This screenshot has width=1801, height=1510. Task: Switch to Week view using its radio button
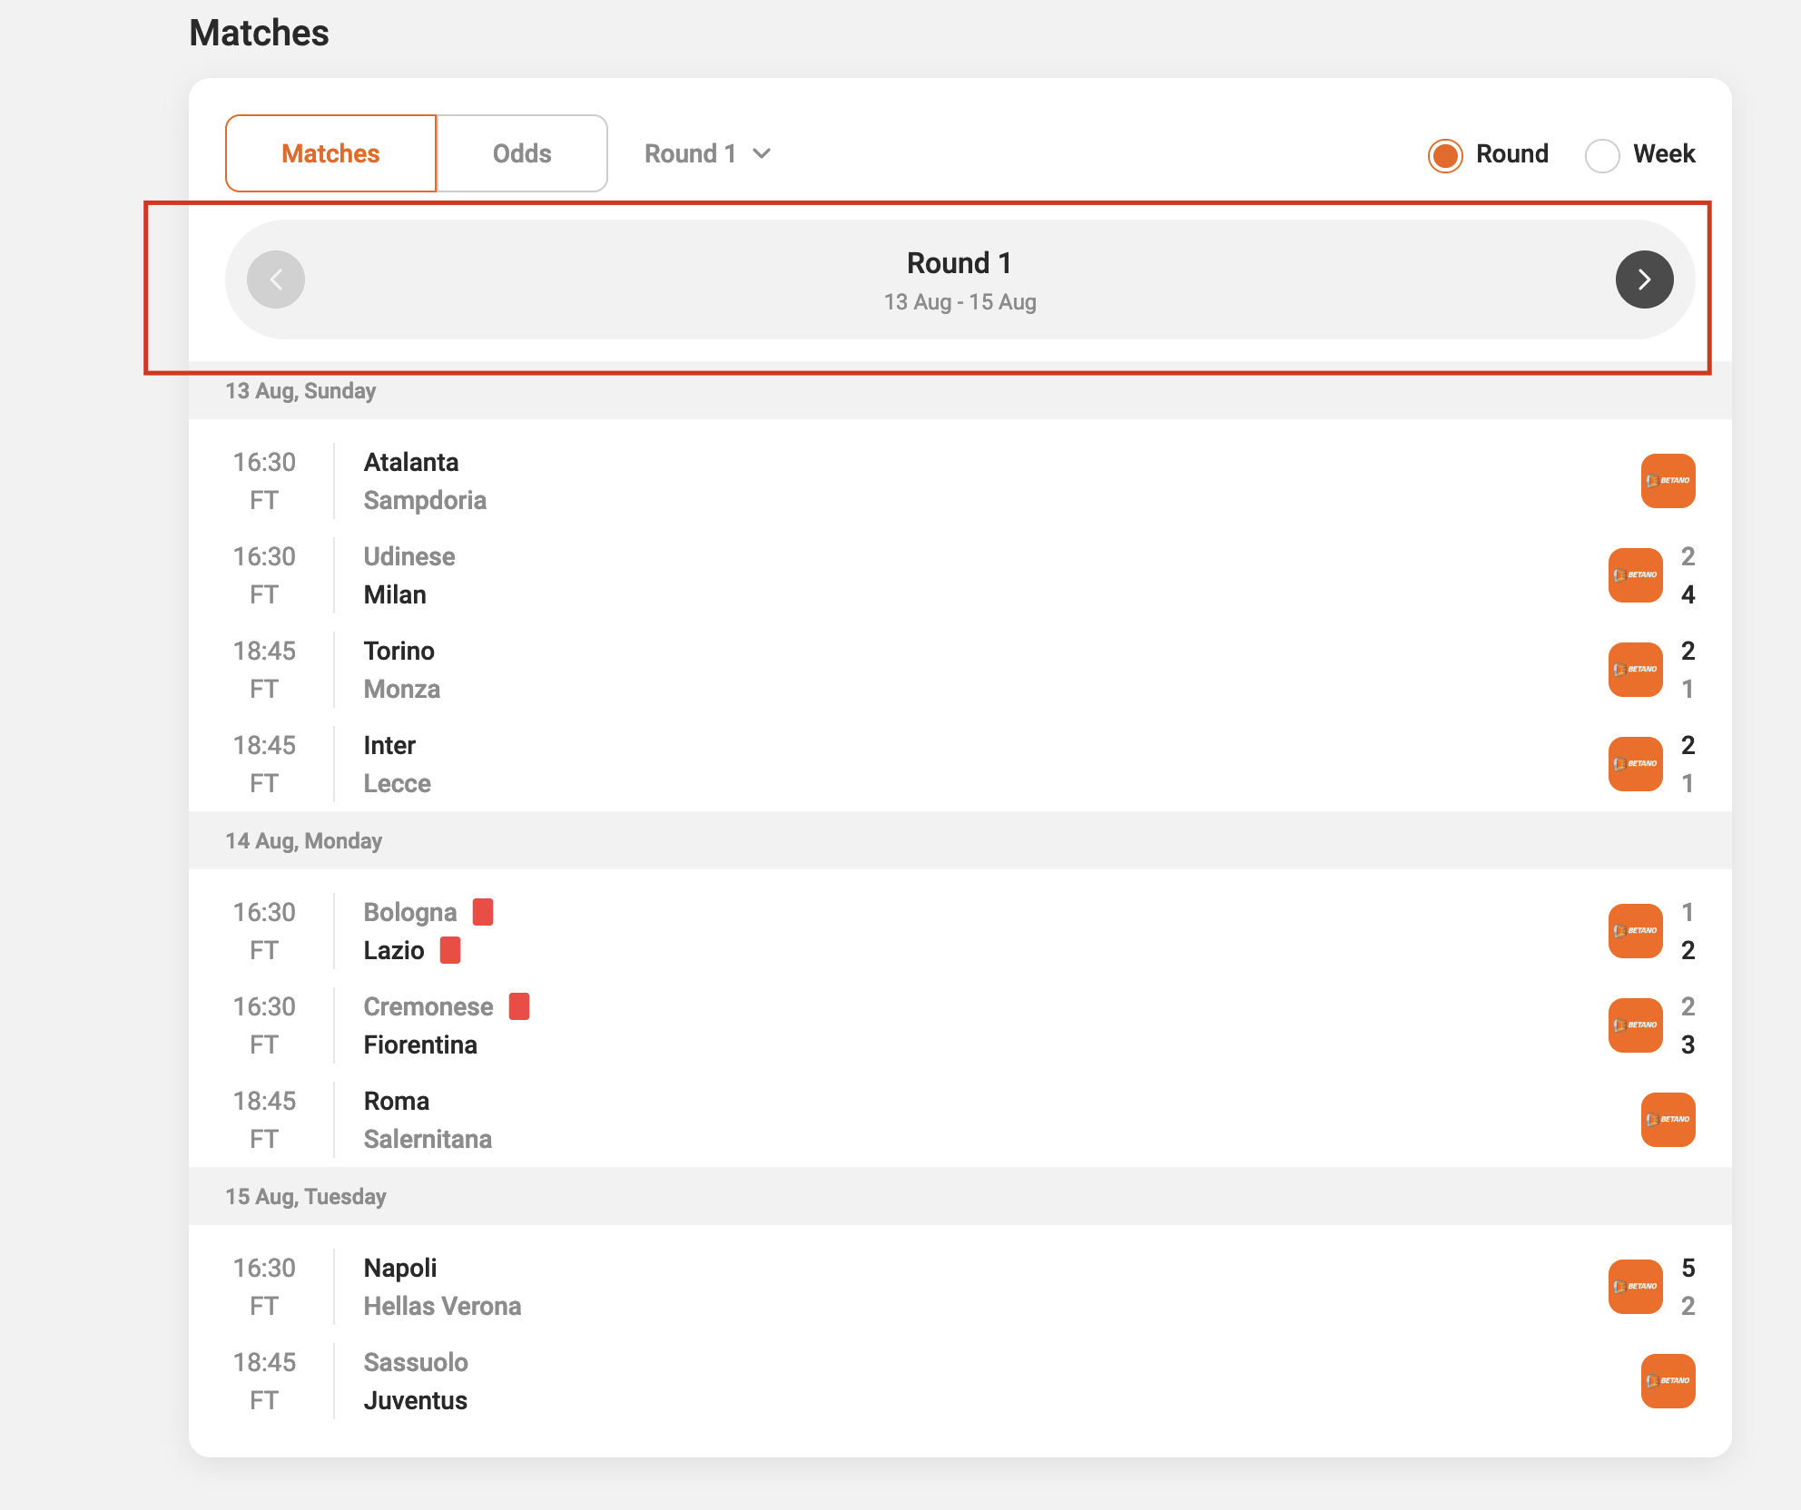tap(1603, 154)
